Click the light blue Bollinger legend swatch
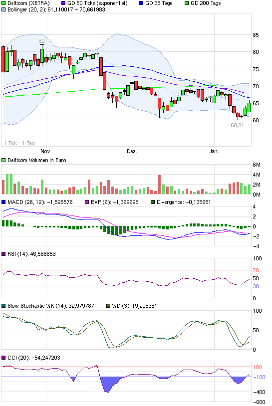This screenshot has height=406, width=272. pos(3,9)
